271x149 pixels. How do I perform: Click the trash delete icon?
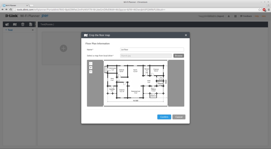[23, 24]
